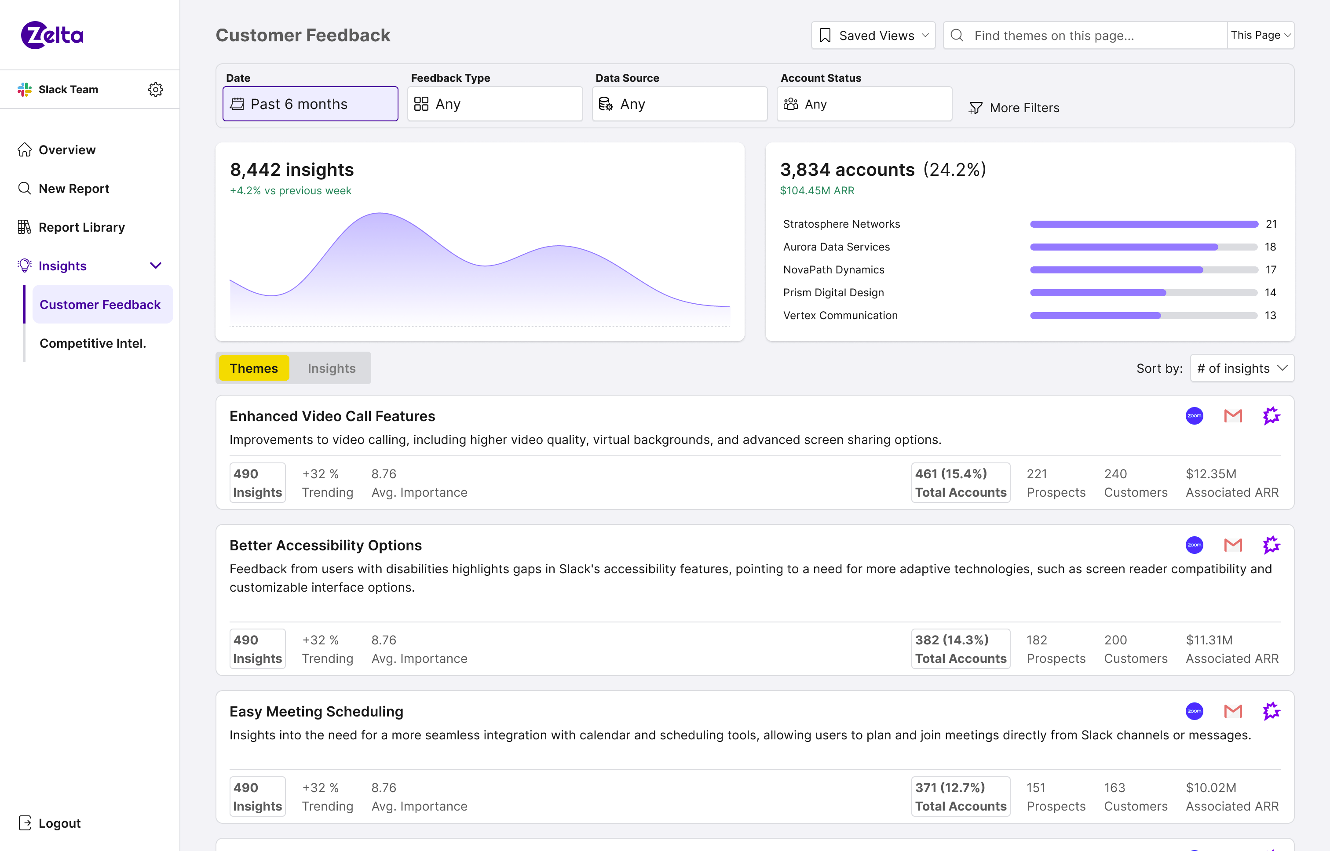Click the +4.2% vs previous week text

(291, 191)
